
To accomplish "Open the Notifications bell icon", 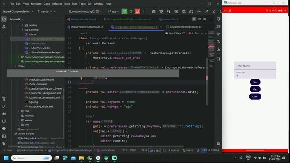I will click(218, 19).
